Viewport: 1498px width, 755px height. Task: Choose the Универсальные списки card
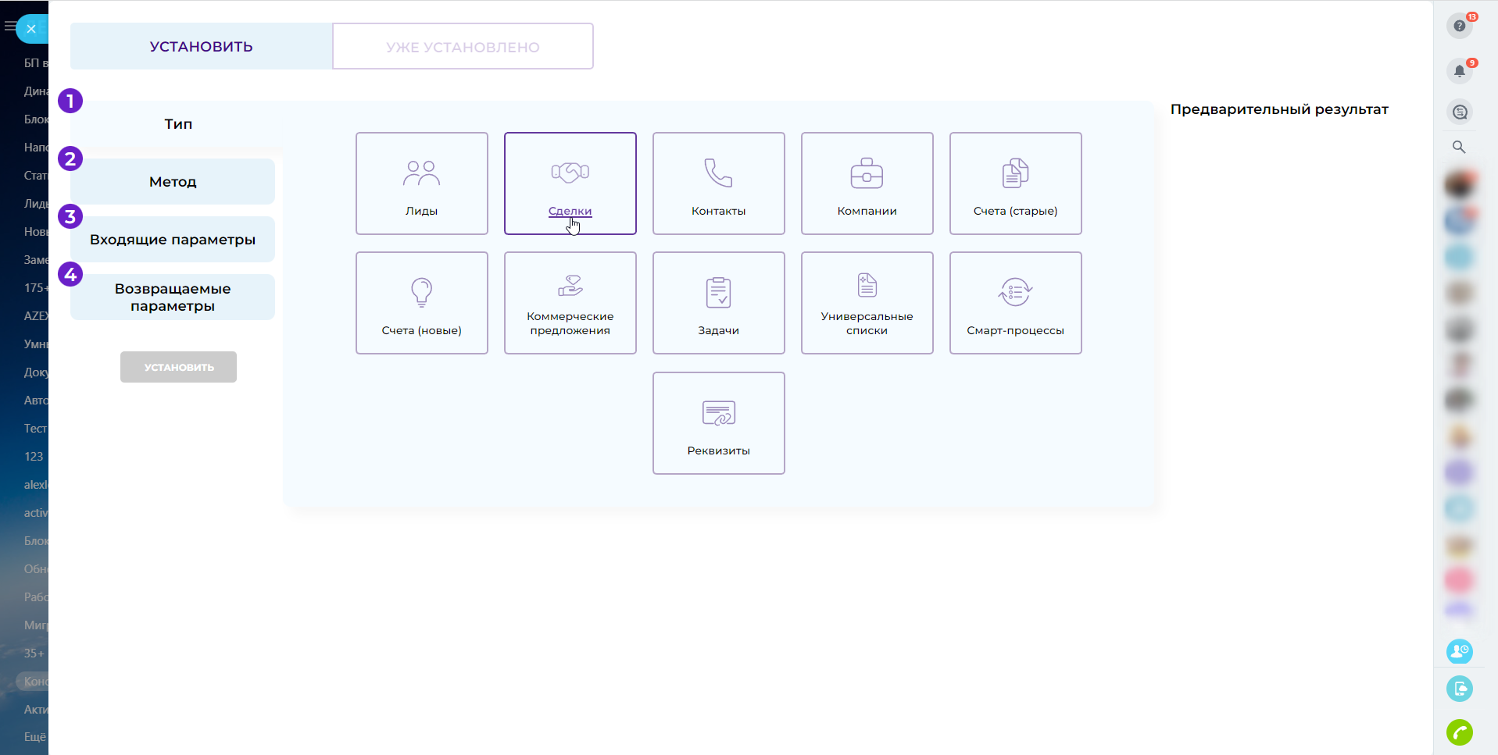pos(867,303)
